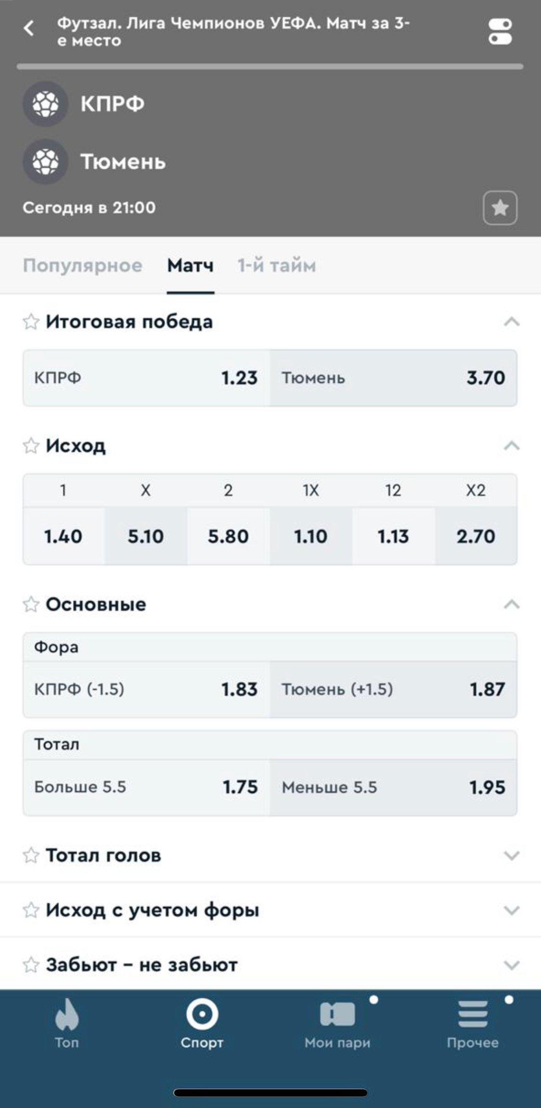The image size is (541, 1108).
Task: Expand the Забьют – не забьют section
Action: pyautogui.click(x=511, y=965)
